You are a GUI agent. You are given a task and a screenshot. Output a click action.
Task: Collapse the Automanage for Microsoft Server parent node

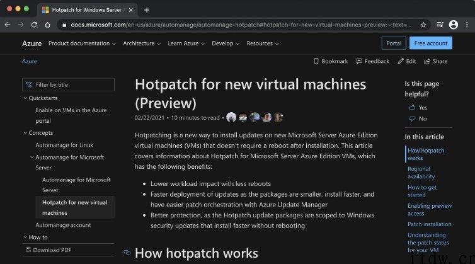tap(32, 157)
